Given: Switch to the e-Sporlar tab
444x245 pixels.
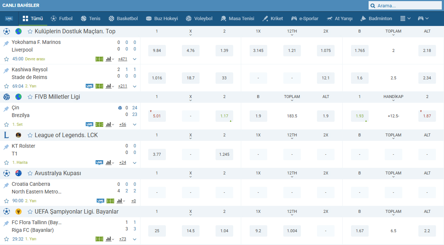Looking at the screenshot, I should pyautogui.click(x=305, y=18).
